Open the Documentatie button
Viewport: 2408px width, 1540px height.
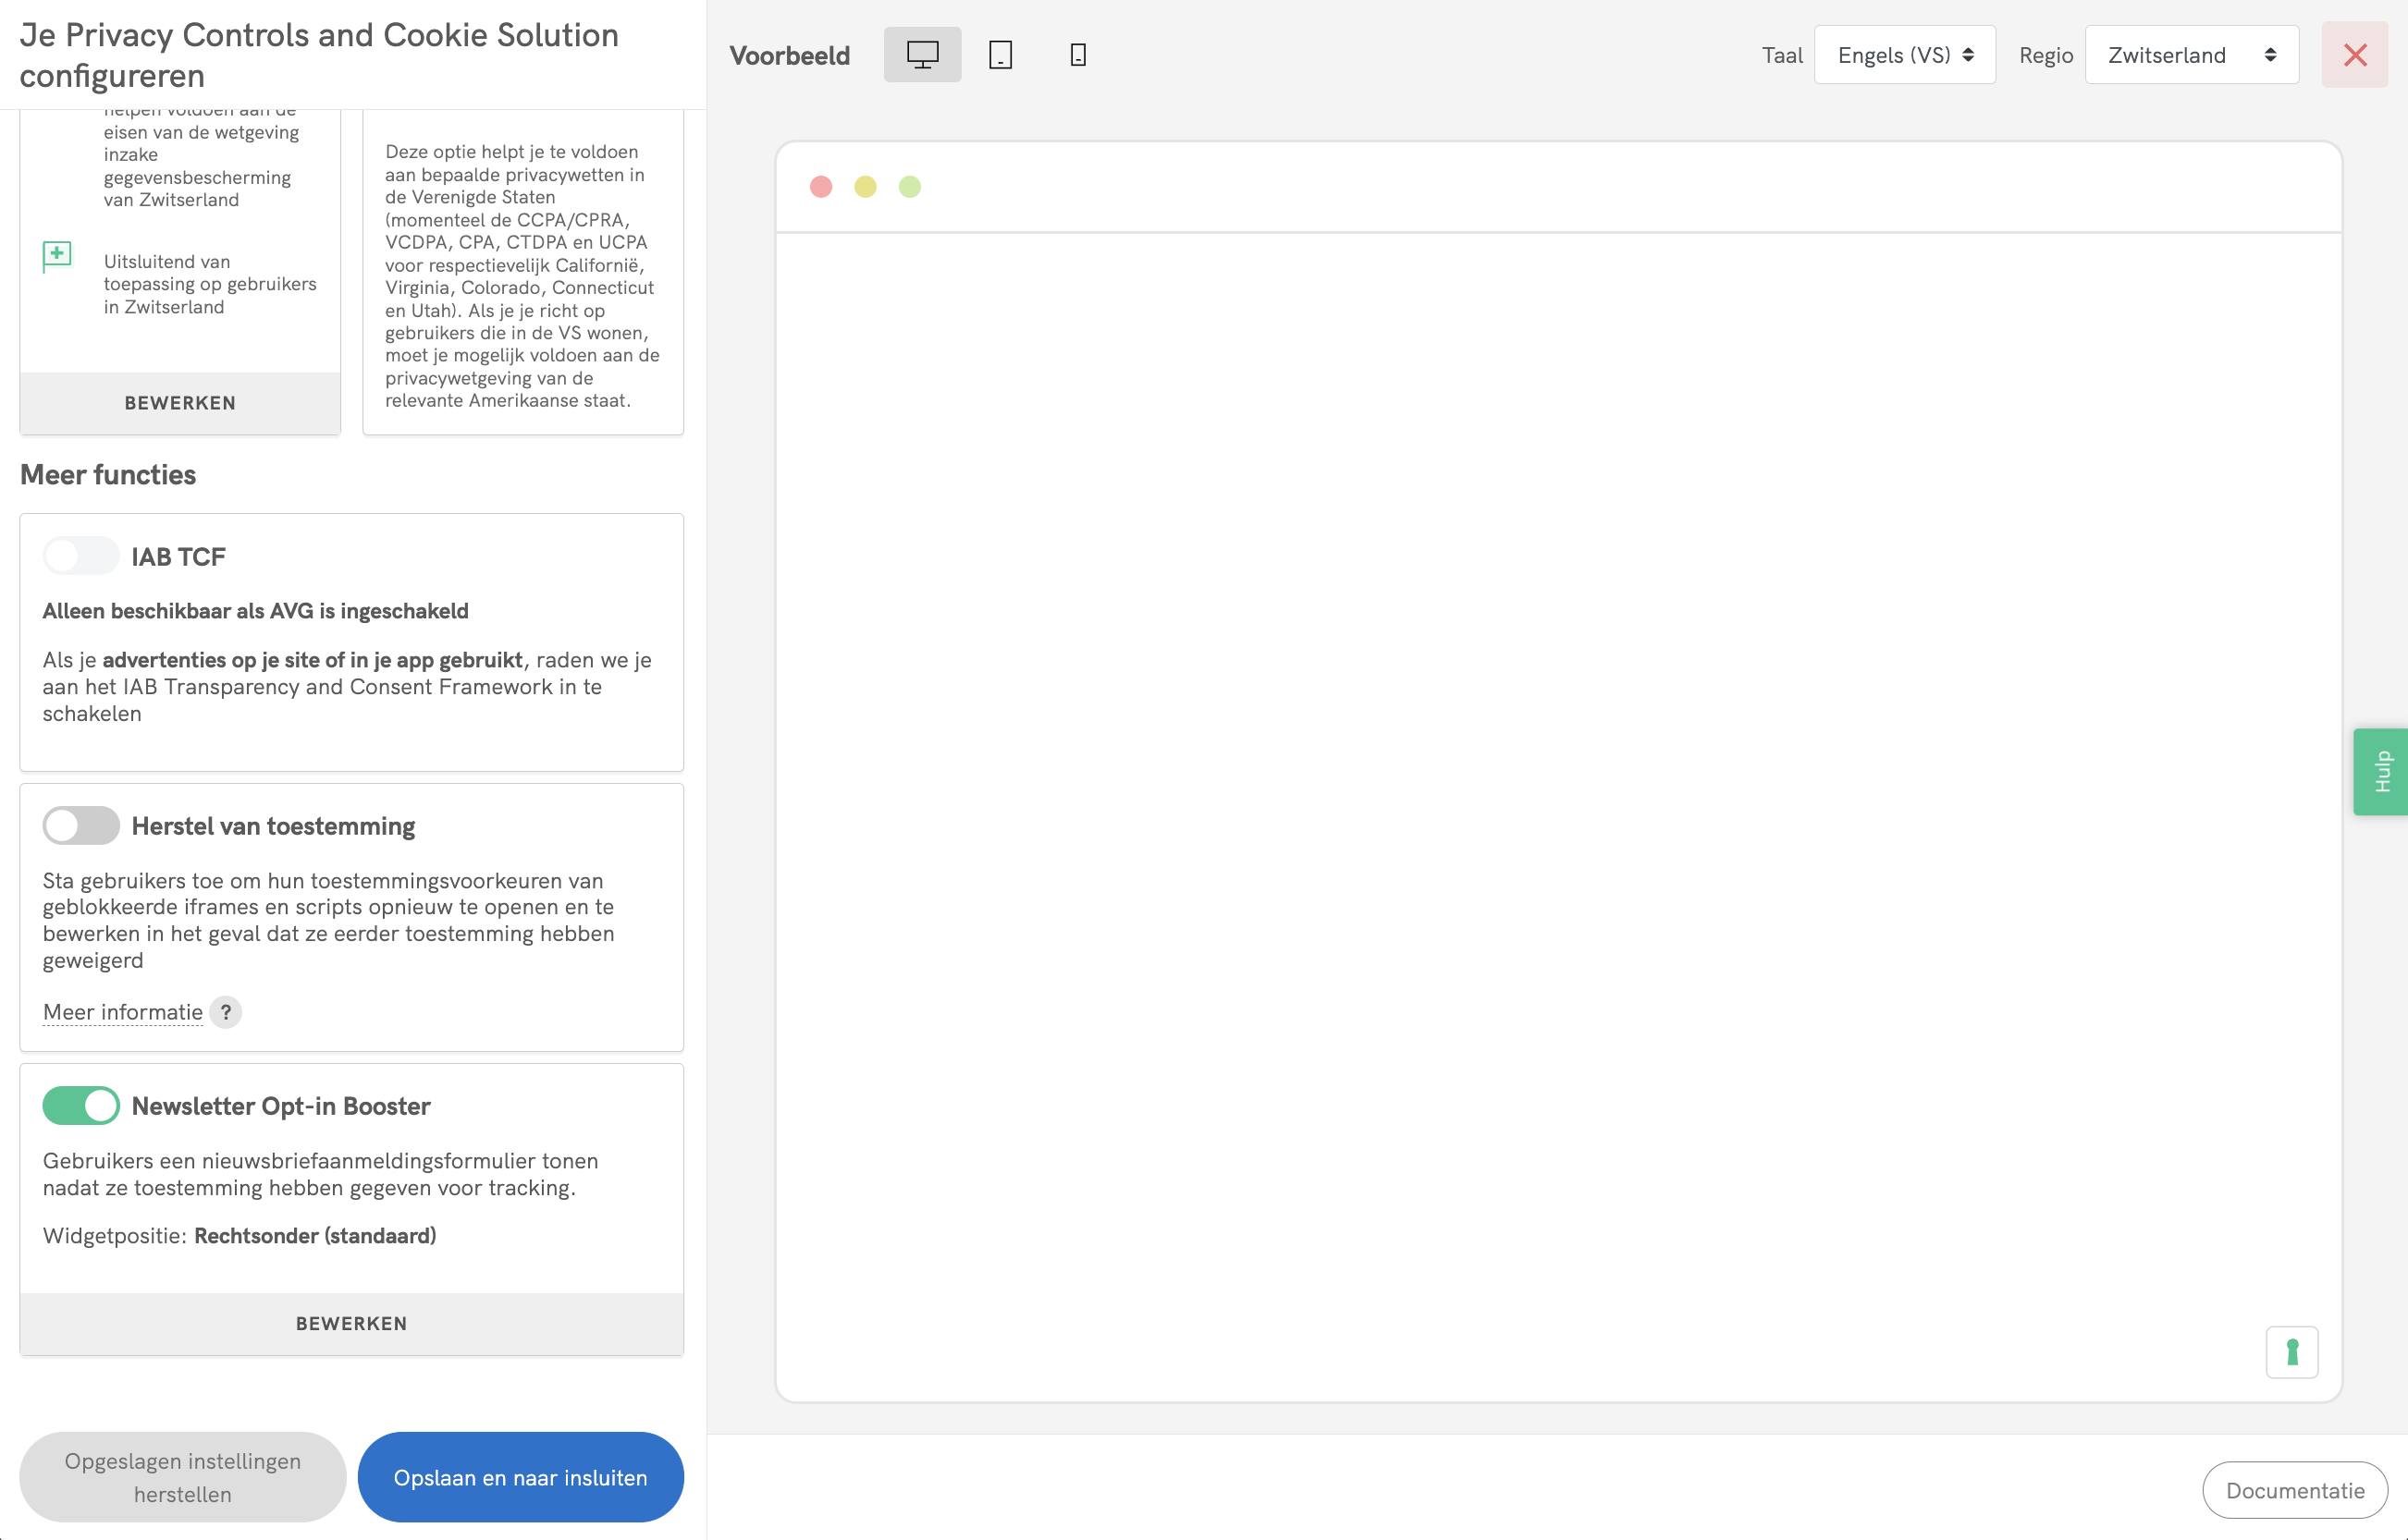2294,1490
